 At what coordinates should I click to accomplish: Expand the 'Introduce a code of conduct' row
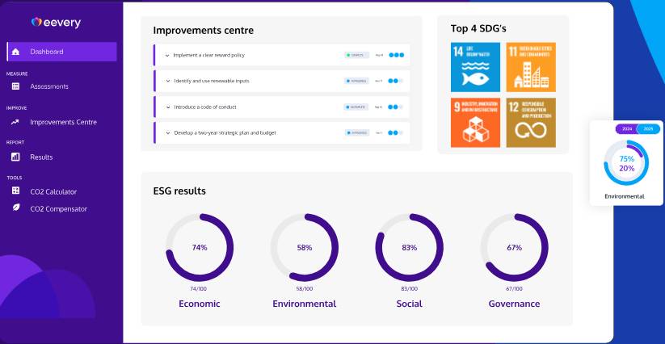(167, 107)
